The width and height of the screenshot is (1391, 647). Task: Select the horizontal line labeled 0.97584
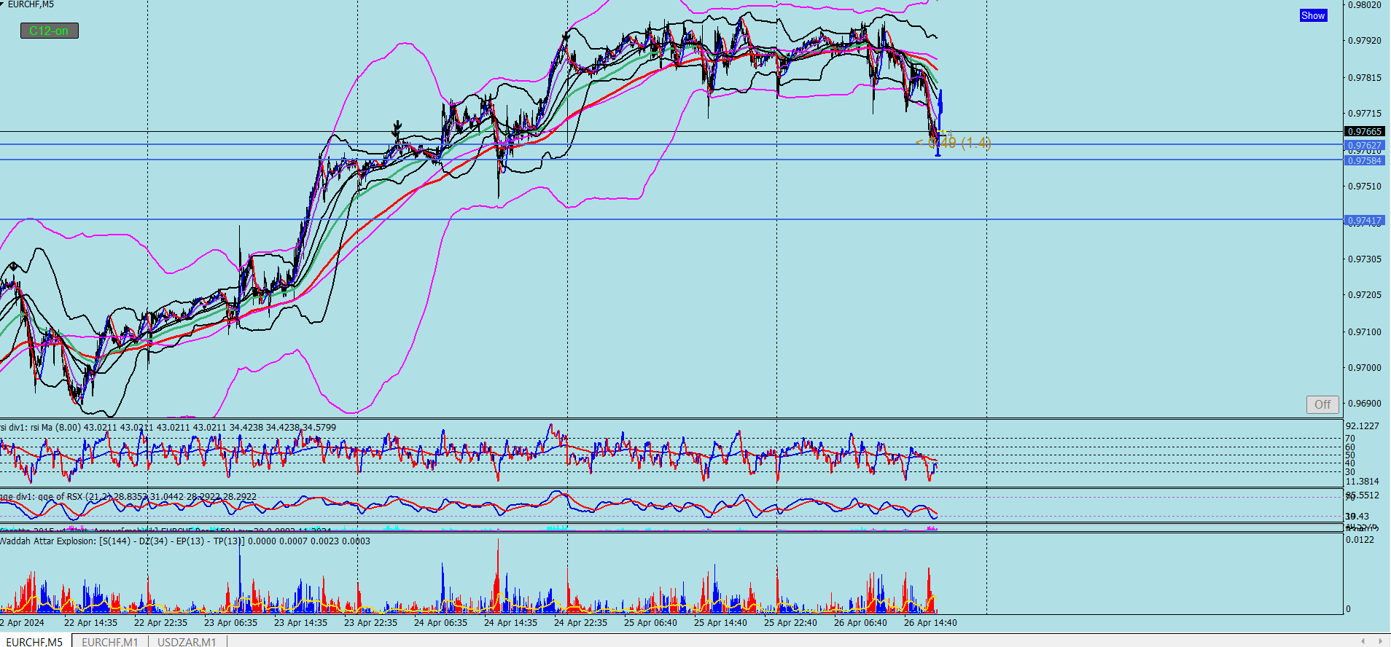tap(671, 160)
